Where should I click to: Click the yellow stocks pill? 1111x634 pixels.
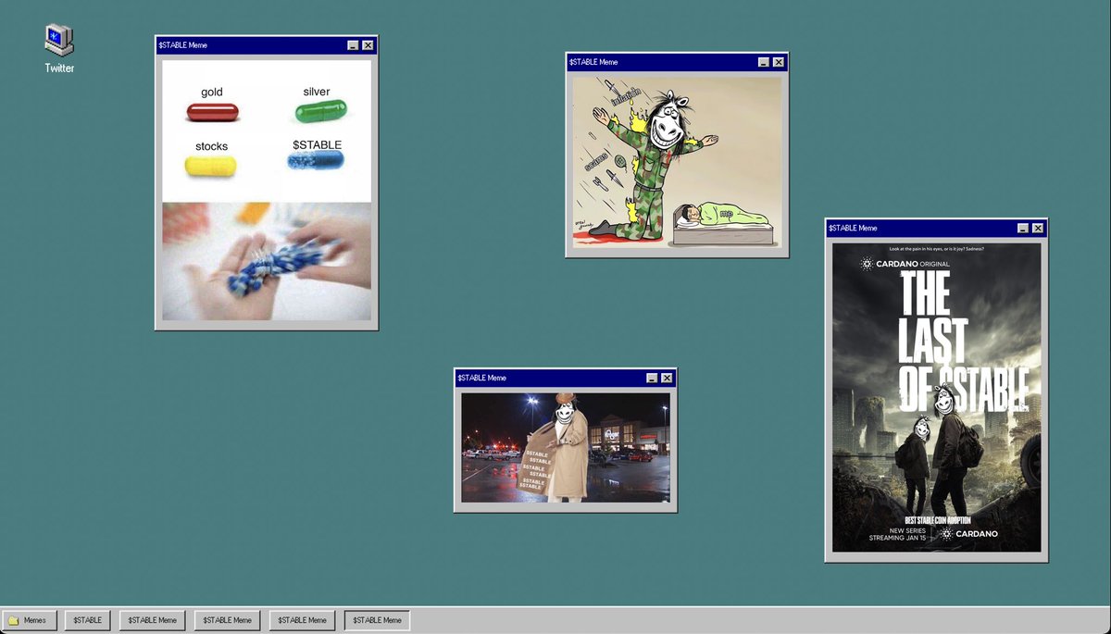coord(211,167)
